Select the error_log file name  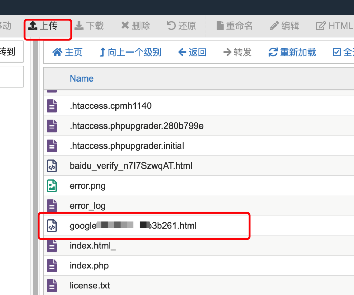87,206
